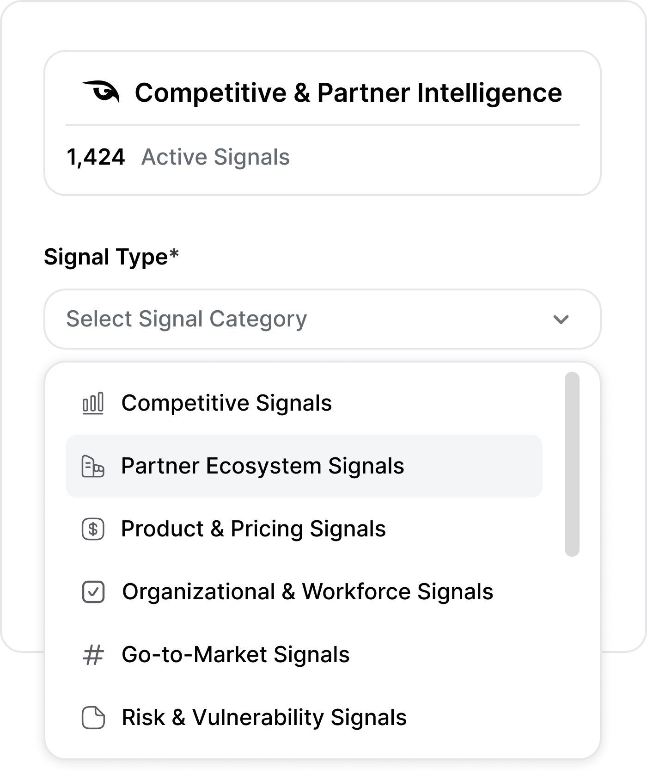The image size is (647, 775).
Task: Click the checkmark box icon for Organizational & Workforce
Action: point(93,592)
